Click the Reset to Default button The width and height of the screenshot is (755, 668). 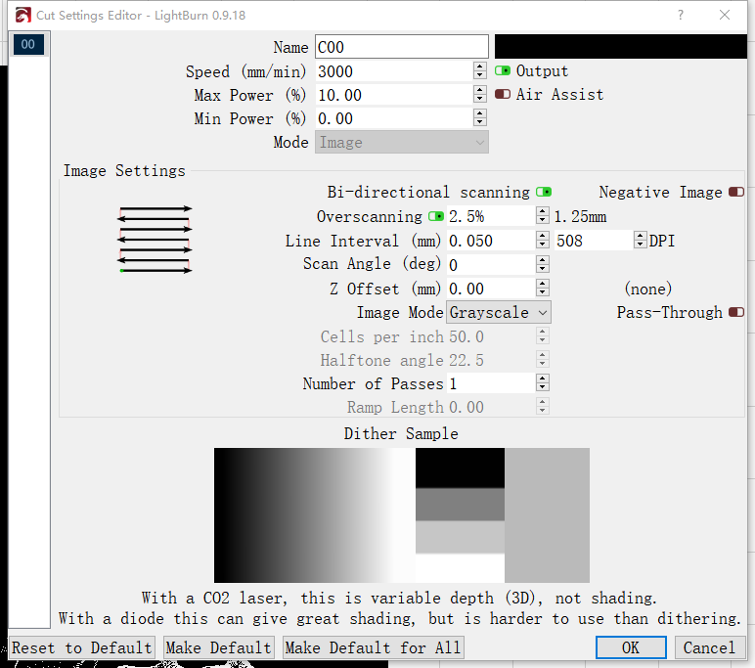(x=82, y=647)
